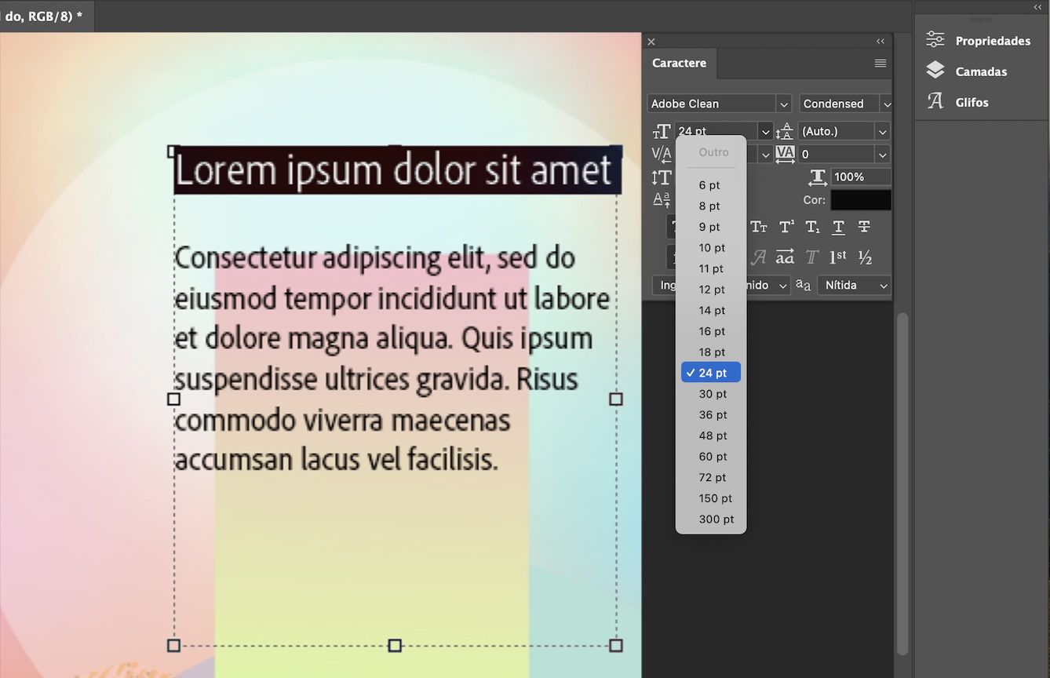Toggle titling alternates
The height and width of the screenshot is (678, 1050).
[811, 257]
